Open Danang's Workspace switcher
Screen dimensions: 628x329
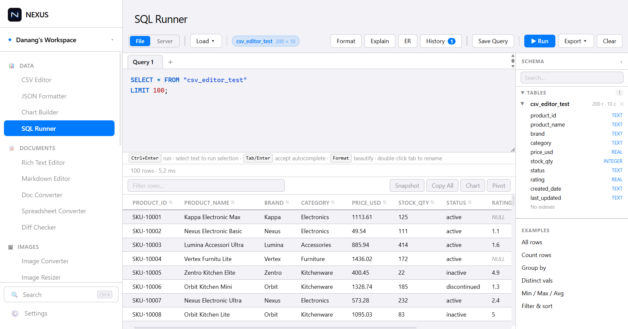(61, 40)
